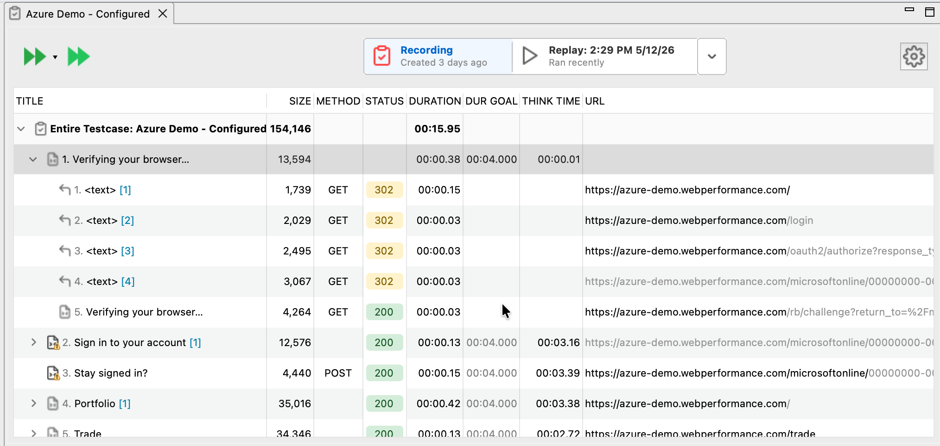This screenshot has height=446, width=940.
Task: Click the first green fast-forward replay icon
Action: click(35, 57)
